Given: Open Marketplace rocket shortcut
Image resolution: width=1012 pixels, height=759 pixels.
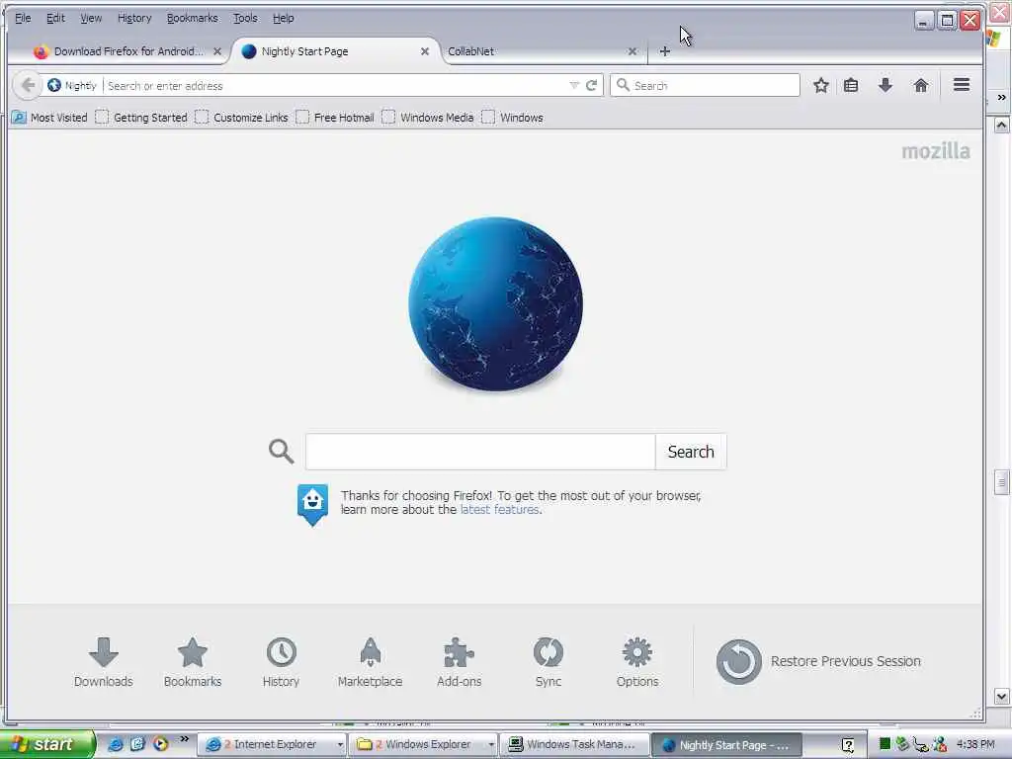Looking at the screenshot, I should (370, 661).
